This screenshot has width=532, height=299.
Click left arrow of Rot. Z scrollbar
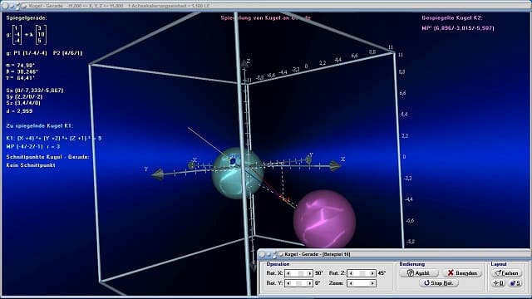351,273
